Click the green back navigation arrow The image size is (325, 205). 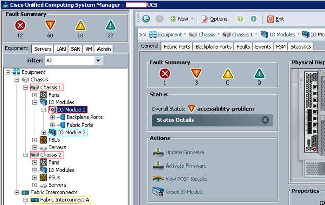146,19
